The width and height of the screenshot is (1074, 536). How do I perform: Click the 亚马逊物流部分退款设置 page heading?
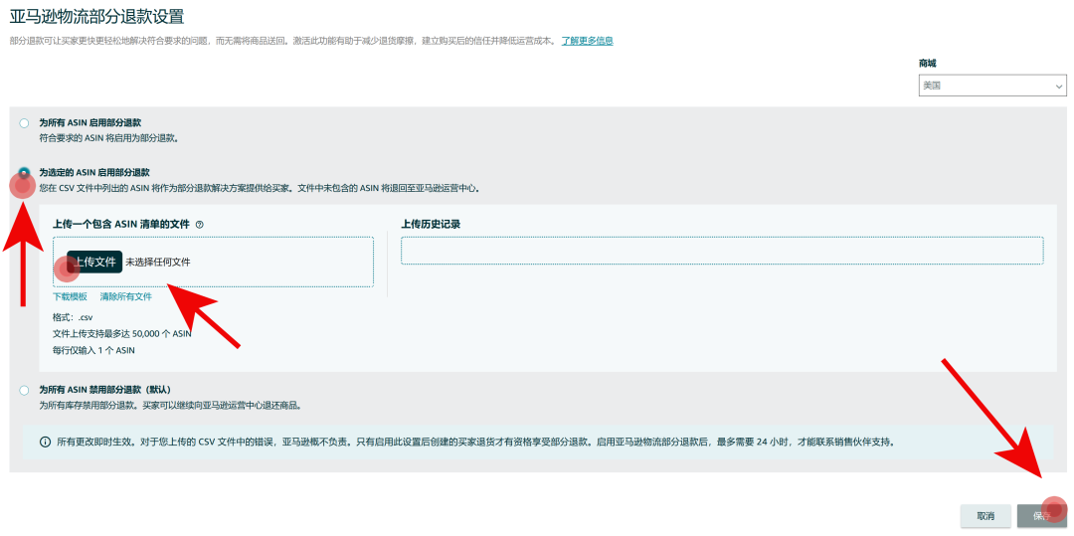pos(96,16)
